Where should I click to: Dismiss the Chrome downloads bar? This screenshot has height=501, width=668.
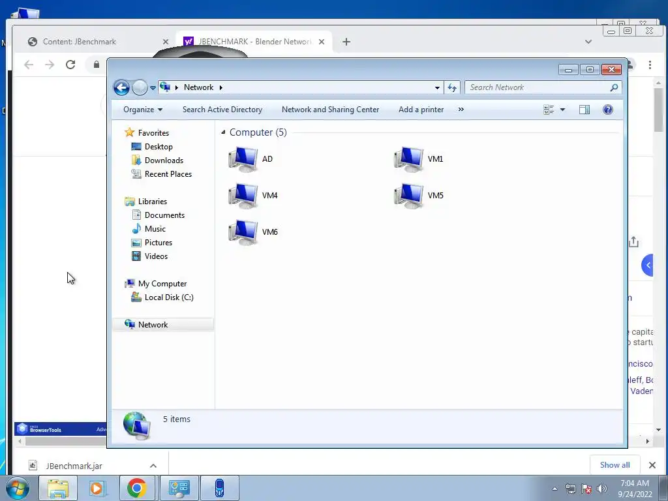coord(652,465)
